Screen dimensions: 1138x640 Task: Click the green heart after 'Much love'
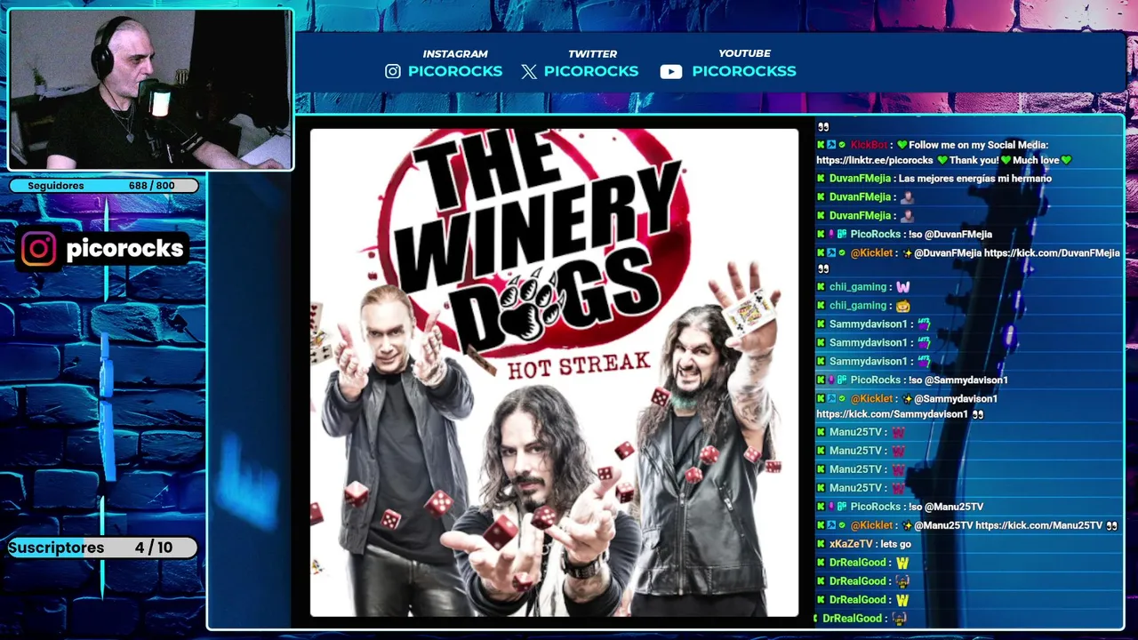(1066, 160)
